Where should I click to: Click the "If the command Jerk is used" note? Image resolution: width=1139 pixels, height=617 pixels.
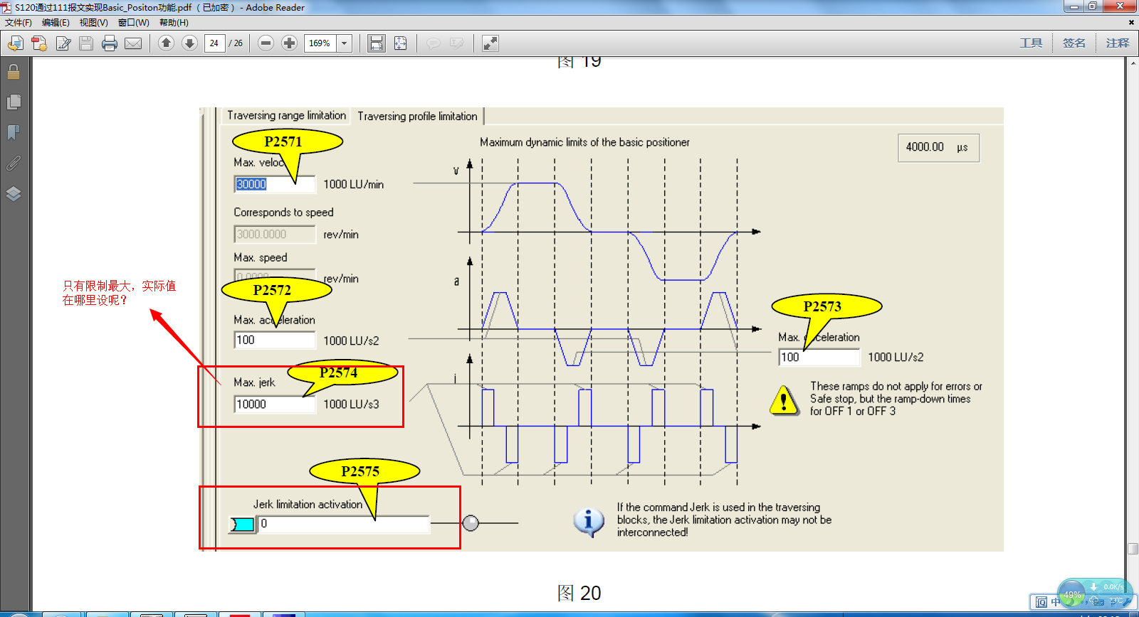(x=724, y=520)
